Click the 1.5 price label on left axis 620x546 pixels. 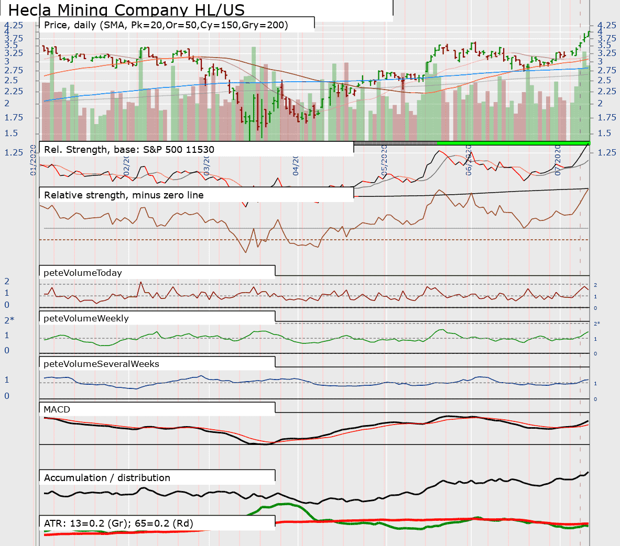(x=11, y=133)
